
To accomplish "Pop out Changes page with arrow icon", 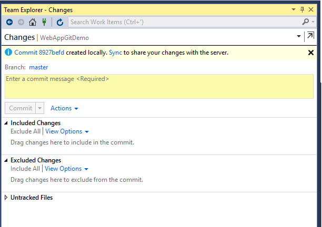I will click(x=310, y=36).
